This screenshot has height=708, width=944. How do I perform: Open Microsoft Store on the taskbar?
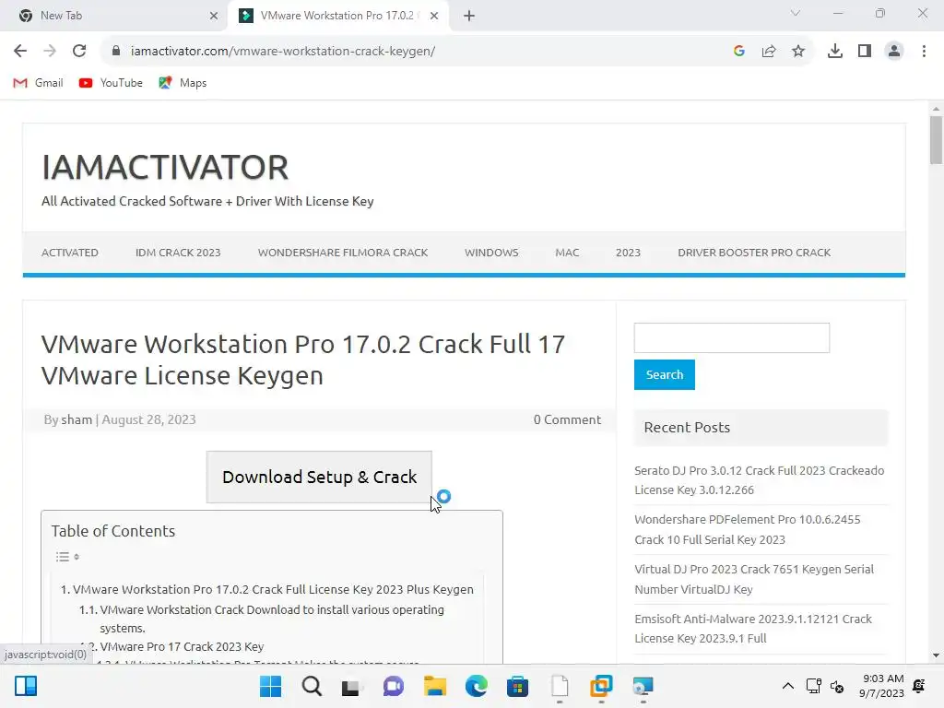(x=517, y=686)
